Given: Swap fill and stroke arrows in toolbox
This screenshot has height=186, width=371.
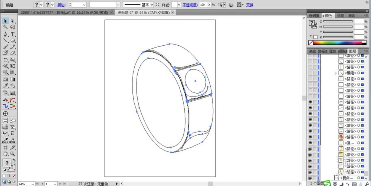Looking at the screenshot, I should pos(14,160).
